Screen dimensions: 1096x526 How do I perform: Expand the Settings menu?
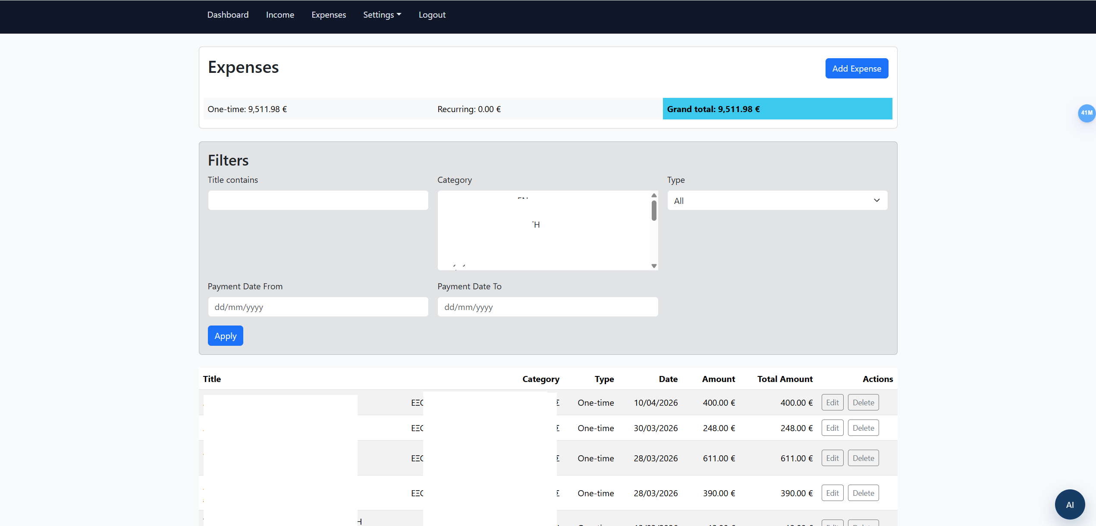pyautogui.click(x=382, y=15)
